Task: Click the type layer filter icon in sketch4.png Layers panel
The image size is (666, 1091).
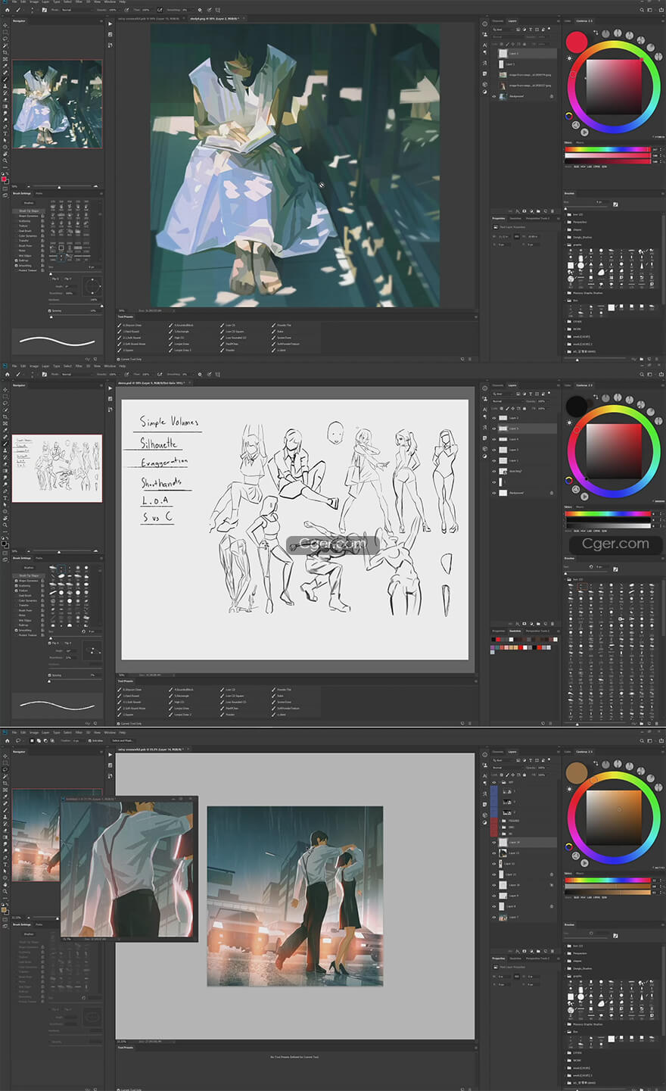Action: (530, 30)
